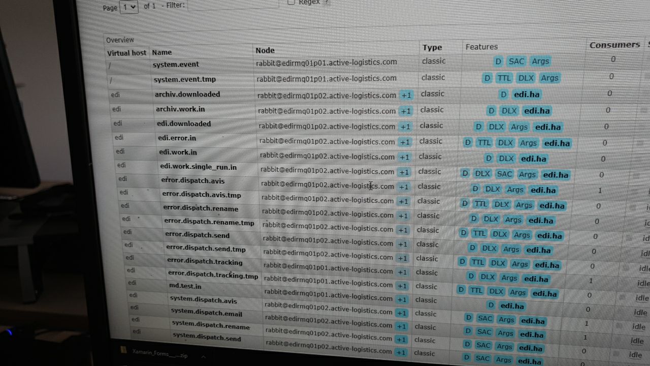Click the edi.ha policy badge for edi.work.in
650x366 pixels.
click(534, 159)
